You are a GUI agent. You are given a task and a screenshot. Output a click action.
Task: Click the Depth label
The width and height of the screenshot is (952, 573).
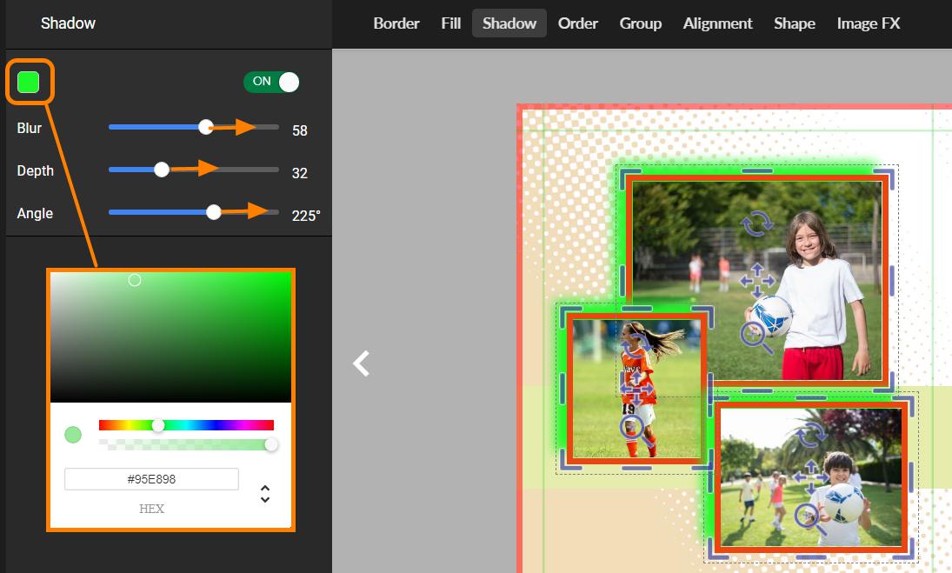[36, 170]
